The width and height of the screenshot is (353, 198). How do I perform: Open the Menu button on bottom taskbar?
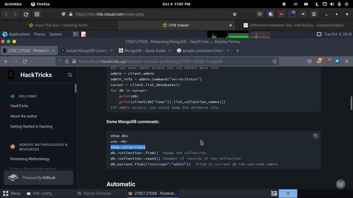12,193
